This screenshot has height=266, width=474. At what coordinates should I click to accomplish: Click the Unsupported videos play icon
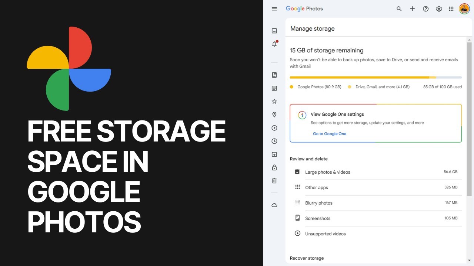click(297, 233)
